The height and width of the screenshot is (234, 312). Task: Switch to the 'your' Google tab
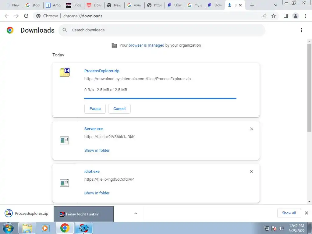[x=134, y=5]
